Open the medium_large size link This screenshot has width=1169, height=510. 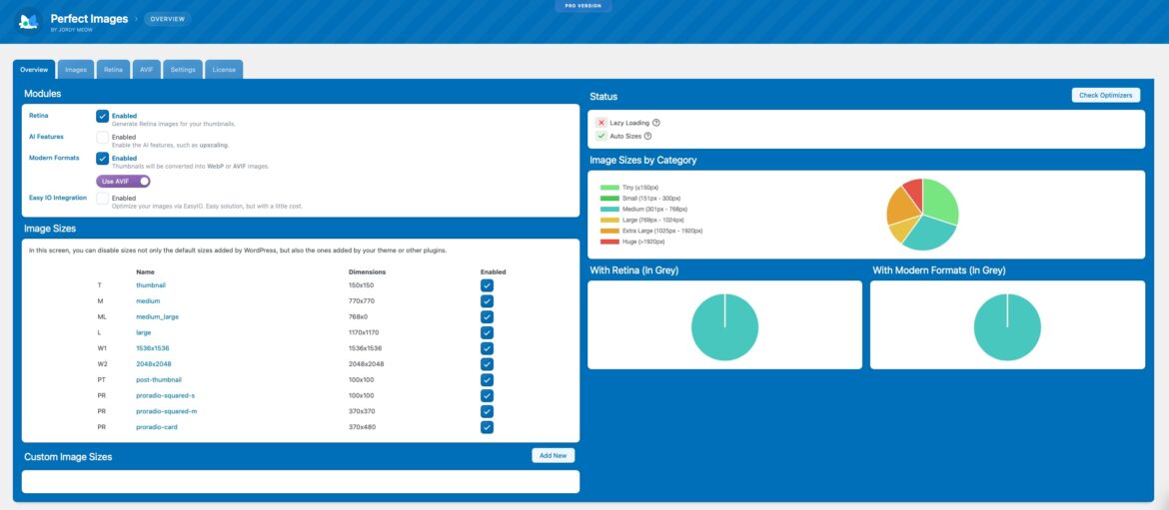pos(157,316)
